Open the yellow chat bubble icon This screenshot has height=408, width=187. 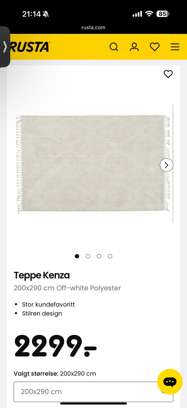[x=170, y=381]
